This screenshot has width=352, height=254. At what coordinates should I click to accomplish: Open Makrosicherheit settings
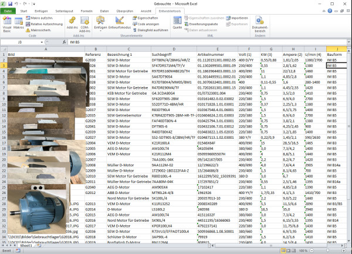click(38, 30)
